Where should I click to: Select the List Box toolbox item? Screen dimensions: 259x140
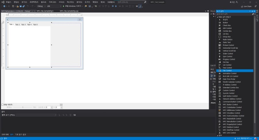235,34
